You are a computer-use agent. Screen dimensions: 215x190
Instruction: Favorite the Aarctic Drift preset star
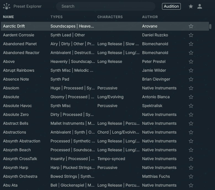pos(191,26)
